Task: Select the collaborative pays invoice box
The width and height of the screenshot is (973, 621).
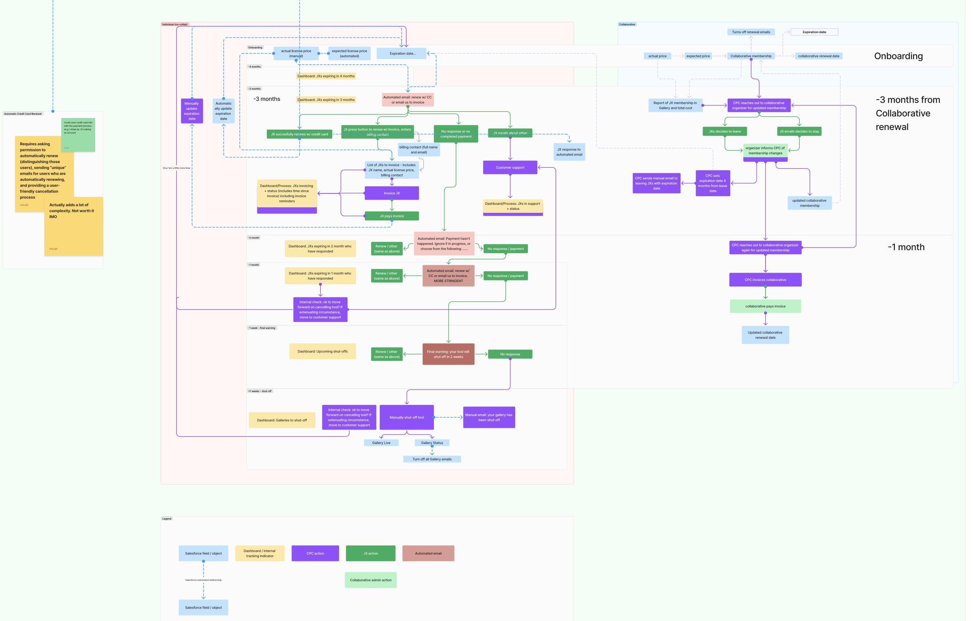Action: [765, 307]
